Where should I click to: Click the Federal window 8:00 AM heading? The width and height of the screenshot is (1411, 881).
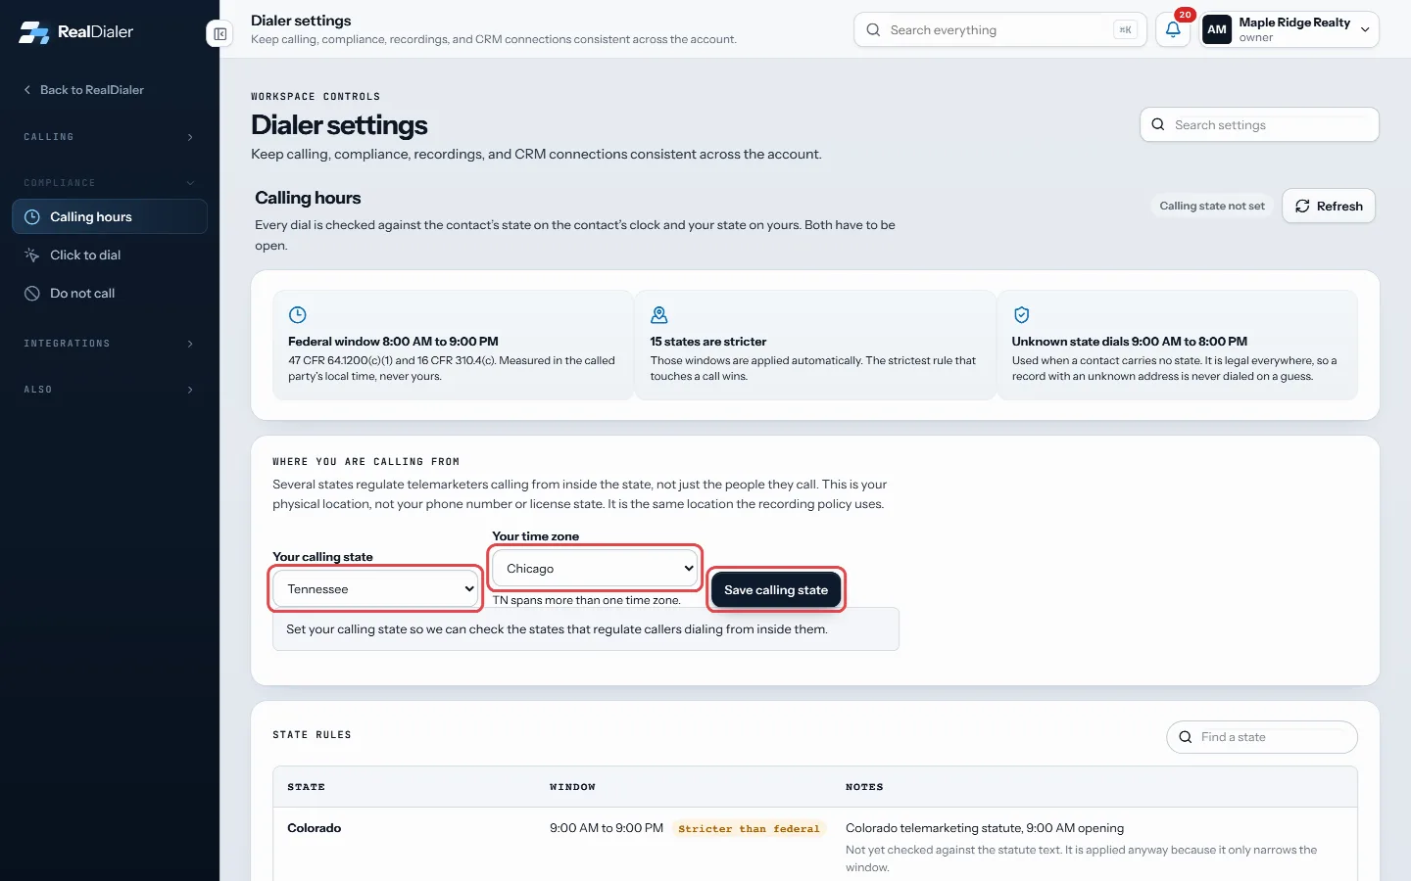393,342
